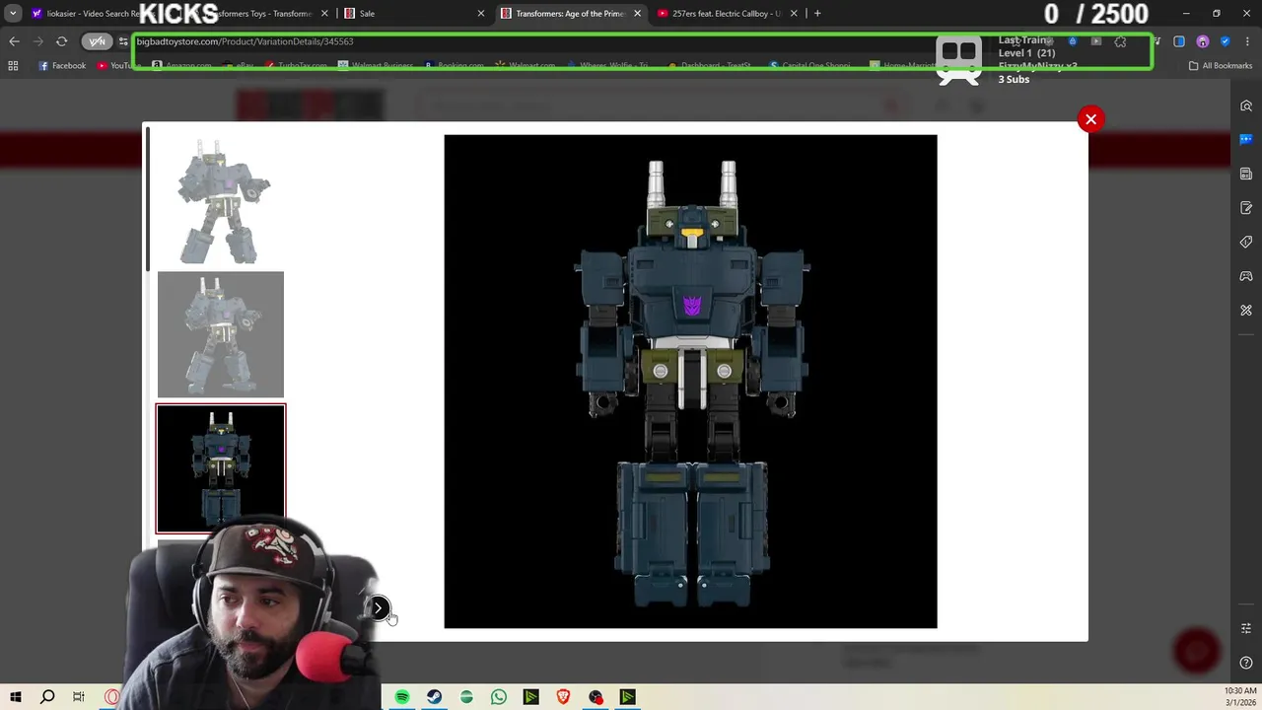Click the blue shield icon in the toolbar
The image size is (1262, 710).
pyautogui.click(x=1225, y=41)
